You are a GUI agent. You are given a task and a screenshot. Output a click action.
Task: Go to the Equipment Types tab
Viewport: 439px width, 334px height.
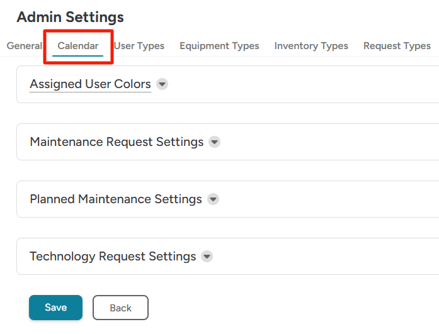[x=219, y=46]
